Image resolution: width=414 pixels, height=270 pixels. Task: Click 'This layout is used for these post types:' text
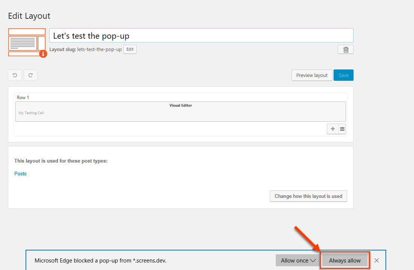[x=61, y=161]
